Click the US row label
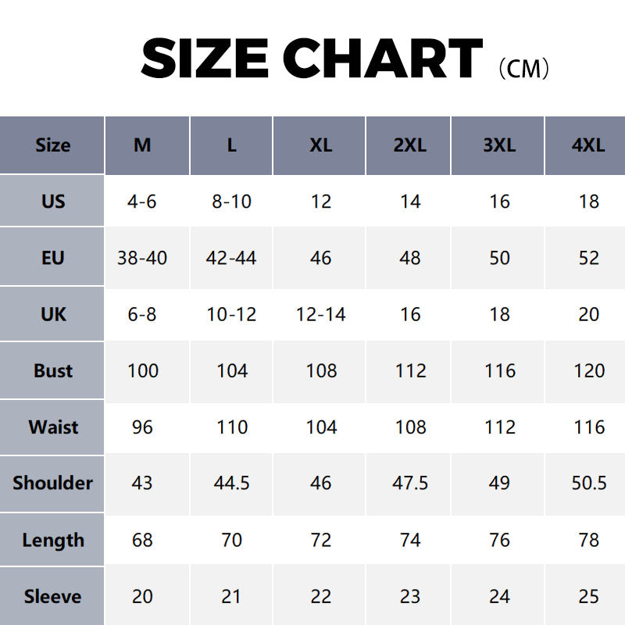This screenshot has height=625, width=625. pyautogui.click(x=52, y=202)
